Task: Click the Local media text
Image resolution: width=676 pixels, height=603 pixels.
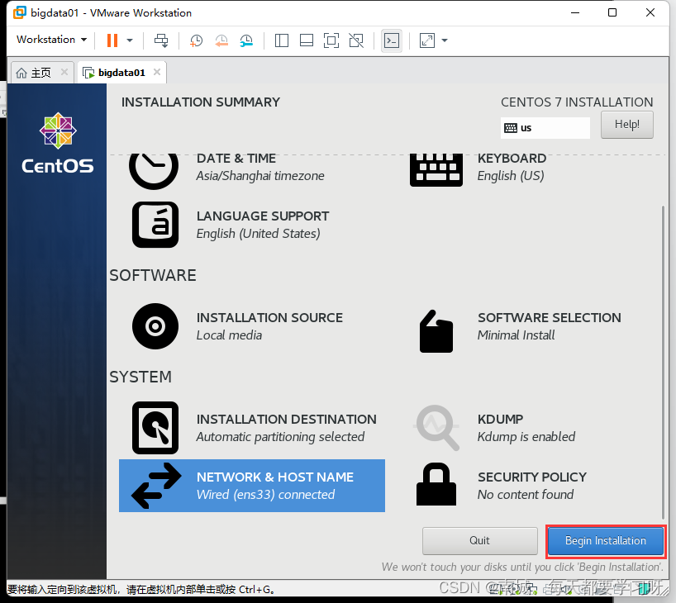Action: point(229,335)
